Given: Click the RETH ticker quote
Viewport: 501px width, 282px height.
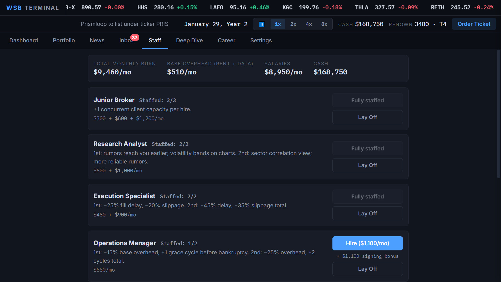Looking at the screenshot, I should [x=462, y=8].
